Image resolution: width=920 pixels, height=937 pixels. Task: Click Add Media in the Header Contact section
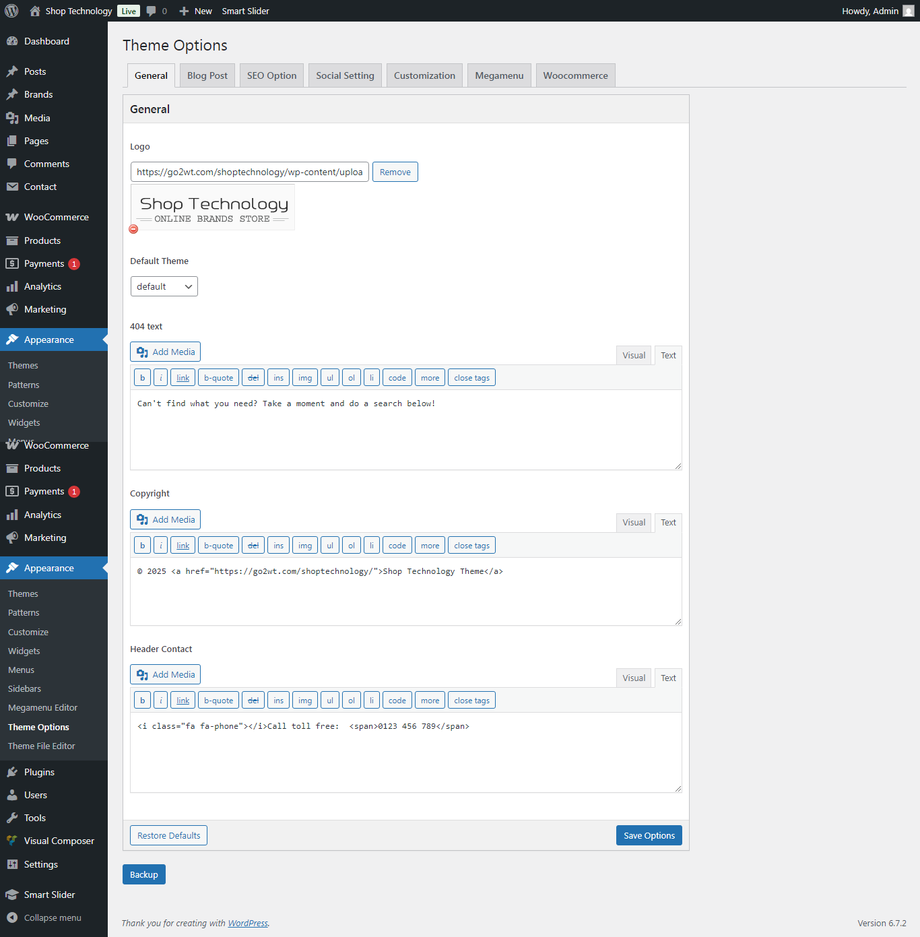[x=165, y=674]
